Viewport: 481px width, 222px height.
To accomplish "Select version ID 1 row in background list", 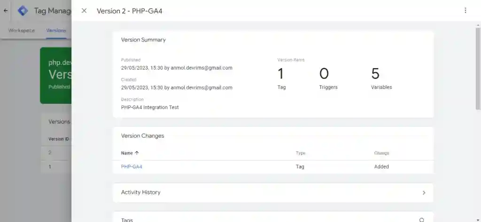I will click(56, 166).
